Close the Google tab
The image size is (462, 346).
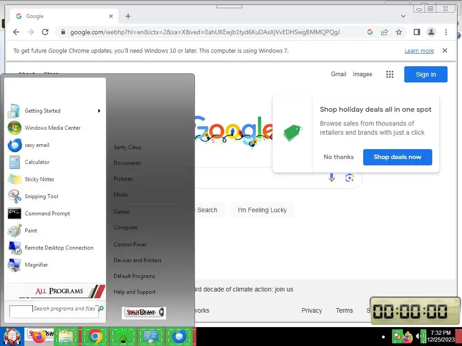111,16
